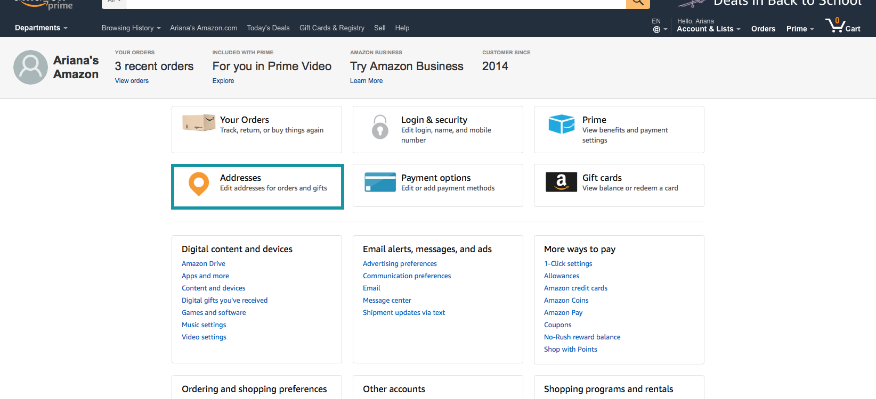Screen dimensions: 876x399
Task: Open No-Rush reward balance link
Action: click(x=582, y=337)
